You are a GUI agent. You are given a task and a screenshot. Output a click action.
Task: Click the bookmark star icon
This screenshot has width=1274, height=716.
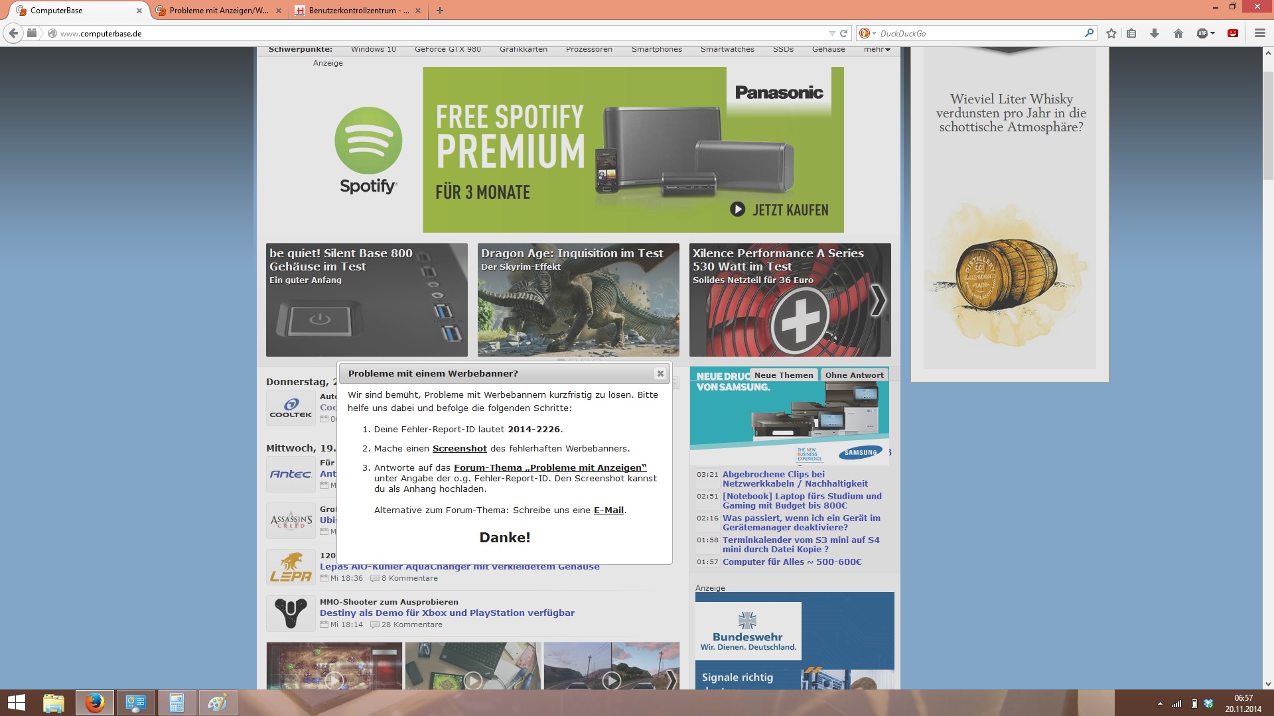tap(1111, 33)
